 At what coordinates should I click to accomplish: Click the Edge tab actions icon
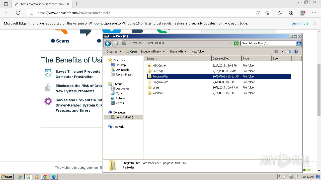coord(6,4)
